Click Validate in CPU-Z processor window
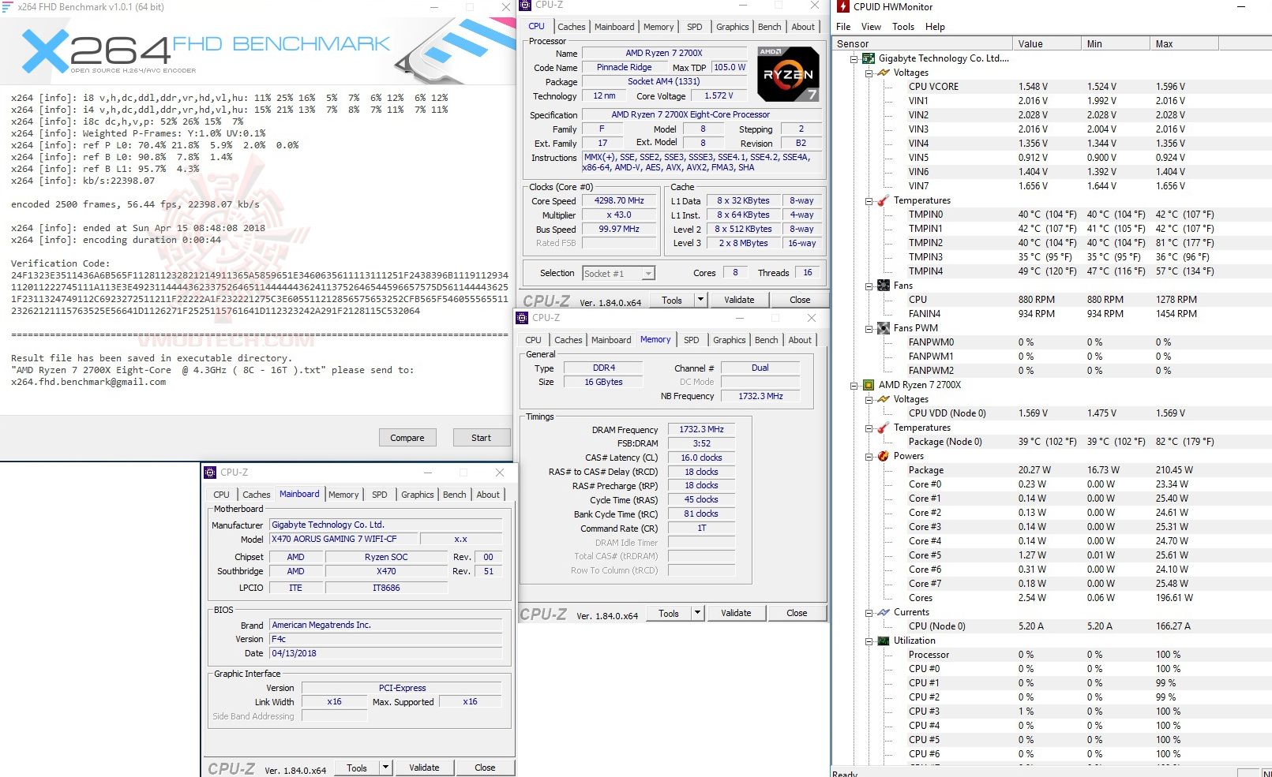The image size is (1272, 777). click(739, 300)
